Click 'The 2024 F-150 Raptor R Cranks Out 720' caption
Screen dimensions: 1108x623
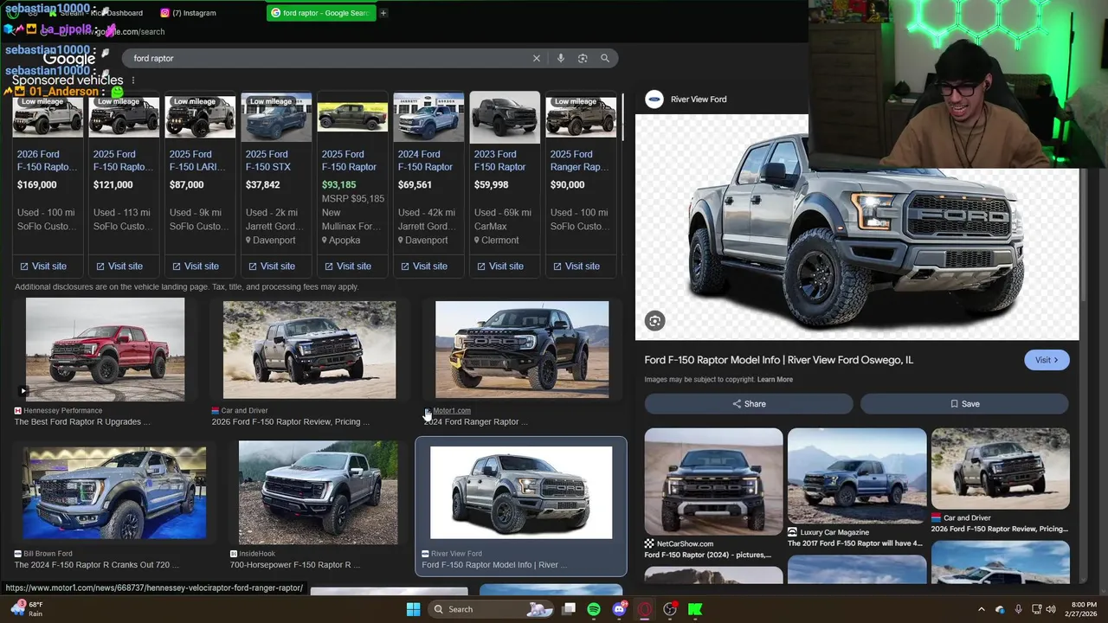tap(96, 564)
